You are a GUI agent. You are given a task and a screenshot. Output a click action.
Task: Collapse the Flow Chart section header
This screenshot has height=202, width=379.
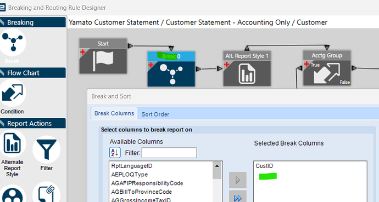[x=33, y=73]
